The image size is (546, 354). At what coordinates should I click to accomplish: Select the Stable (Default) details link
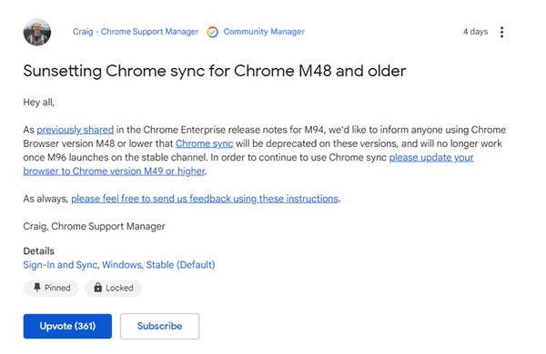click(x=180, y=265)
